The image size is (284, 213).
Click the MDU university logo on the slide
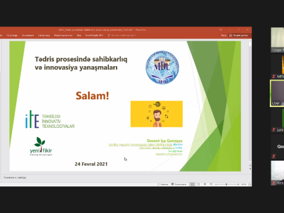162,67
